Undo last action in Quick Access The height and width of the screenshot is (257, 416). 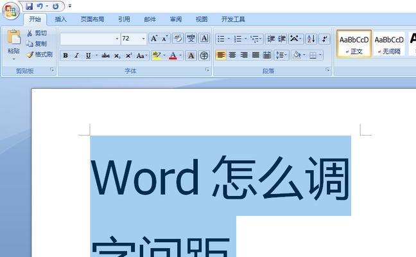point(40,6)
